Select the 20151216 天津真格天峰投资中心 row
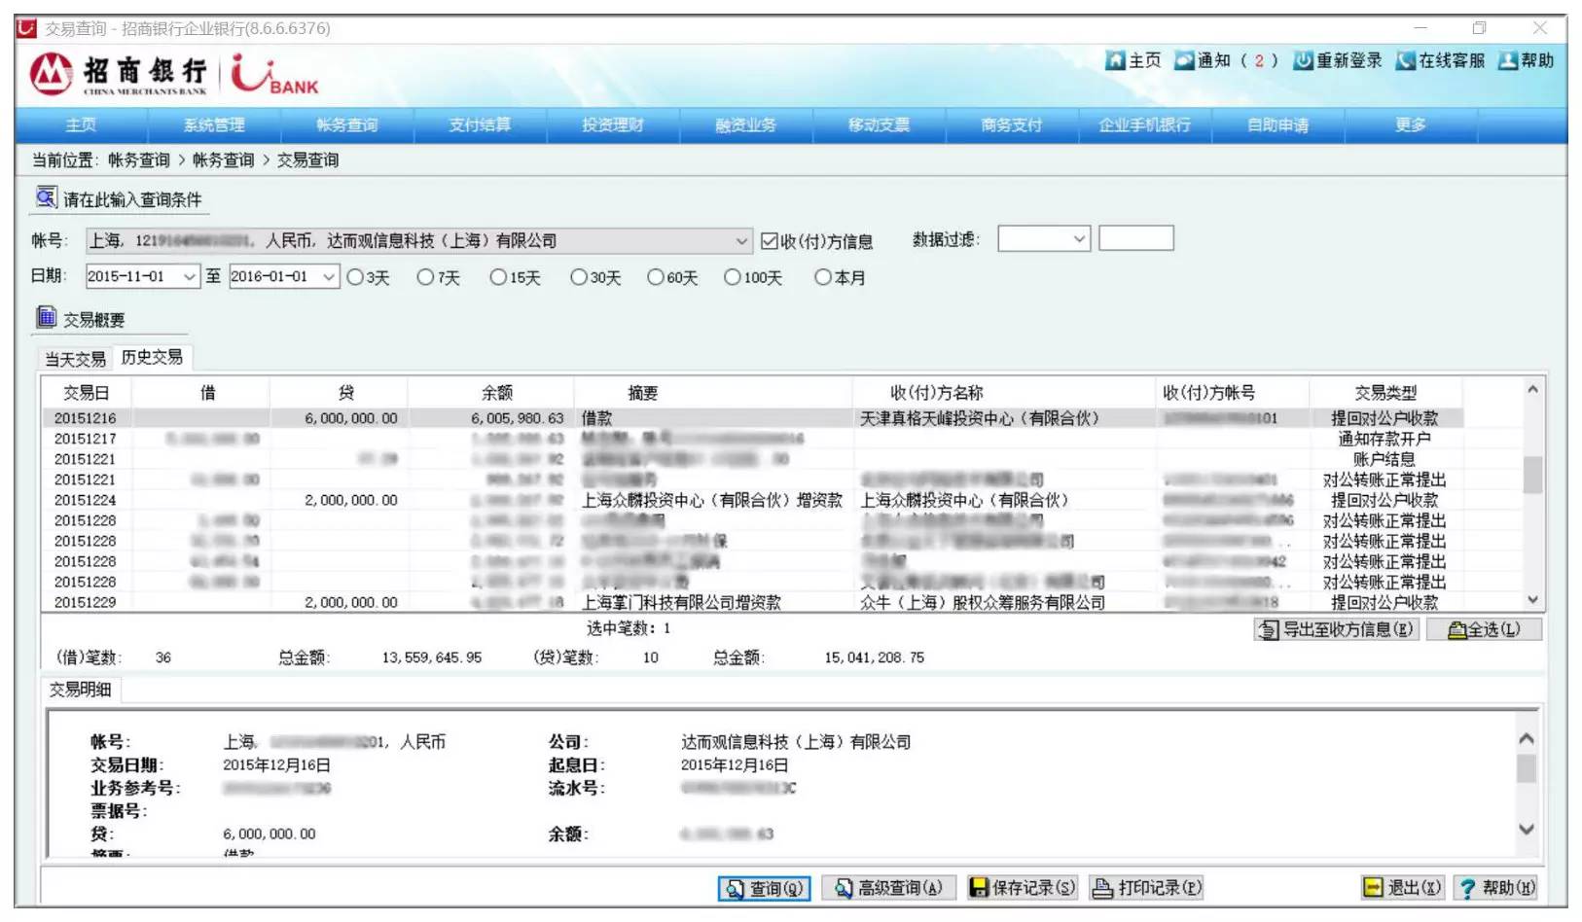Image resolution: width=1582 pixels, height=922 pixels. point(752,418)
